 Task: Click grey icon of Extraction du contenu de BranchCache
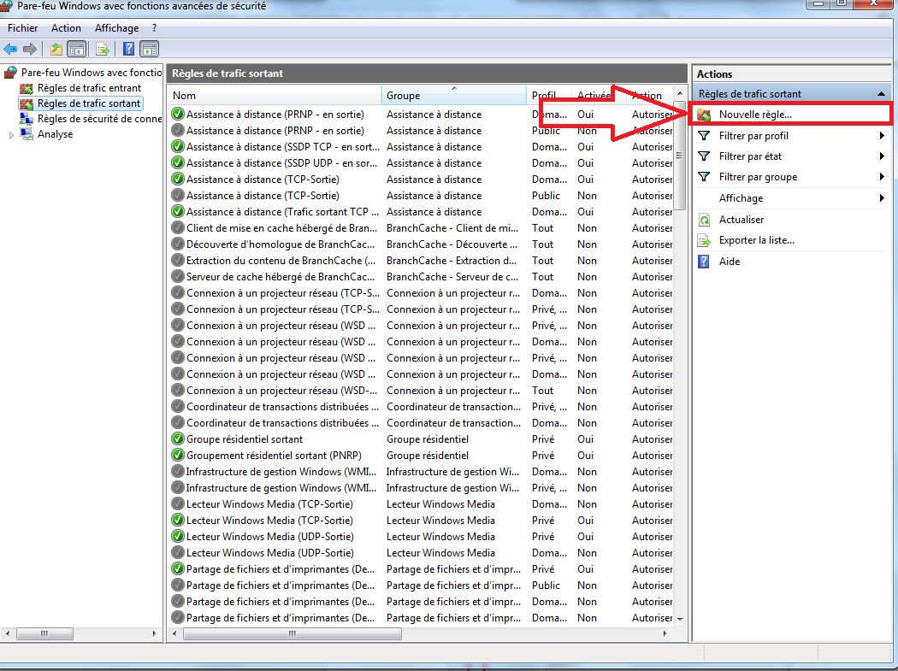coord(178,261)
